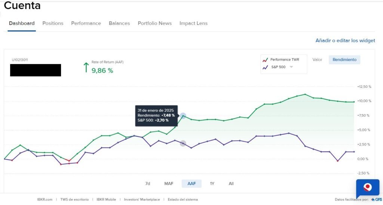Go to the Balances tab
383x205 pixels.
(119, 23)
